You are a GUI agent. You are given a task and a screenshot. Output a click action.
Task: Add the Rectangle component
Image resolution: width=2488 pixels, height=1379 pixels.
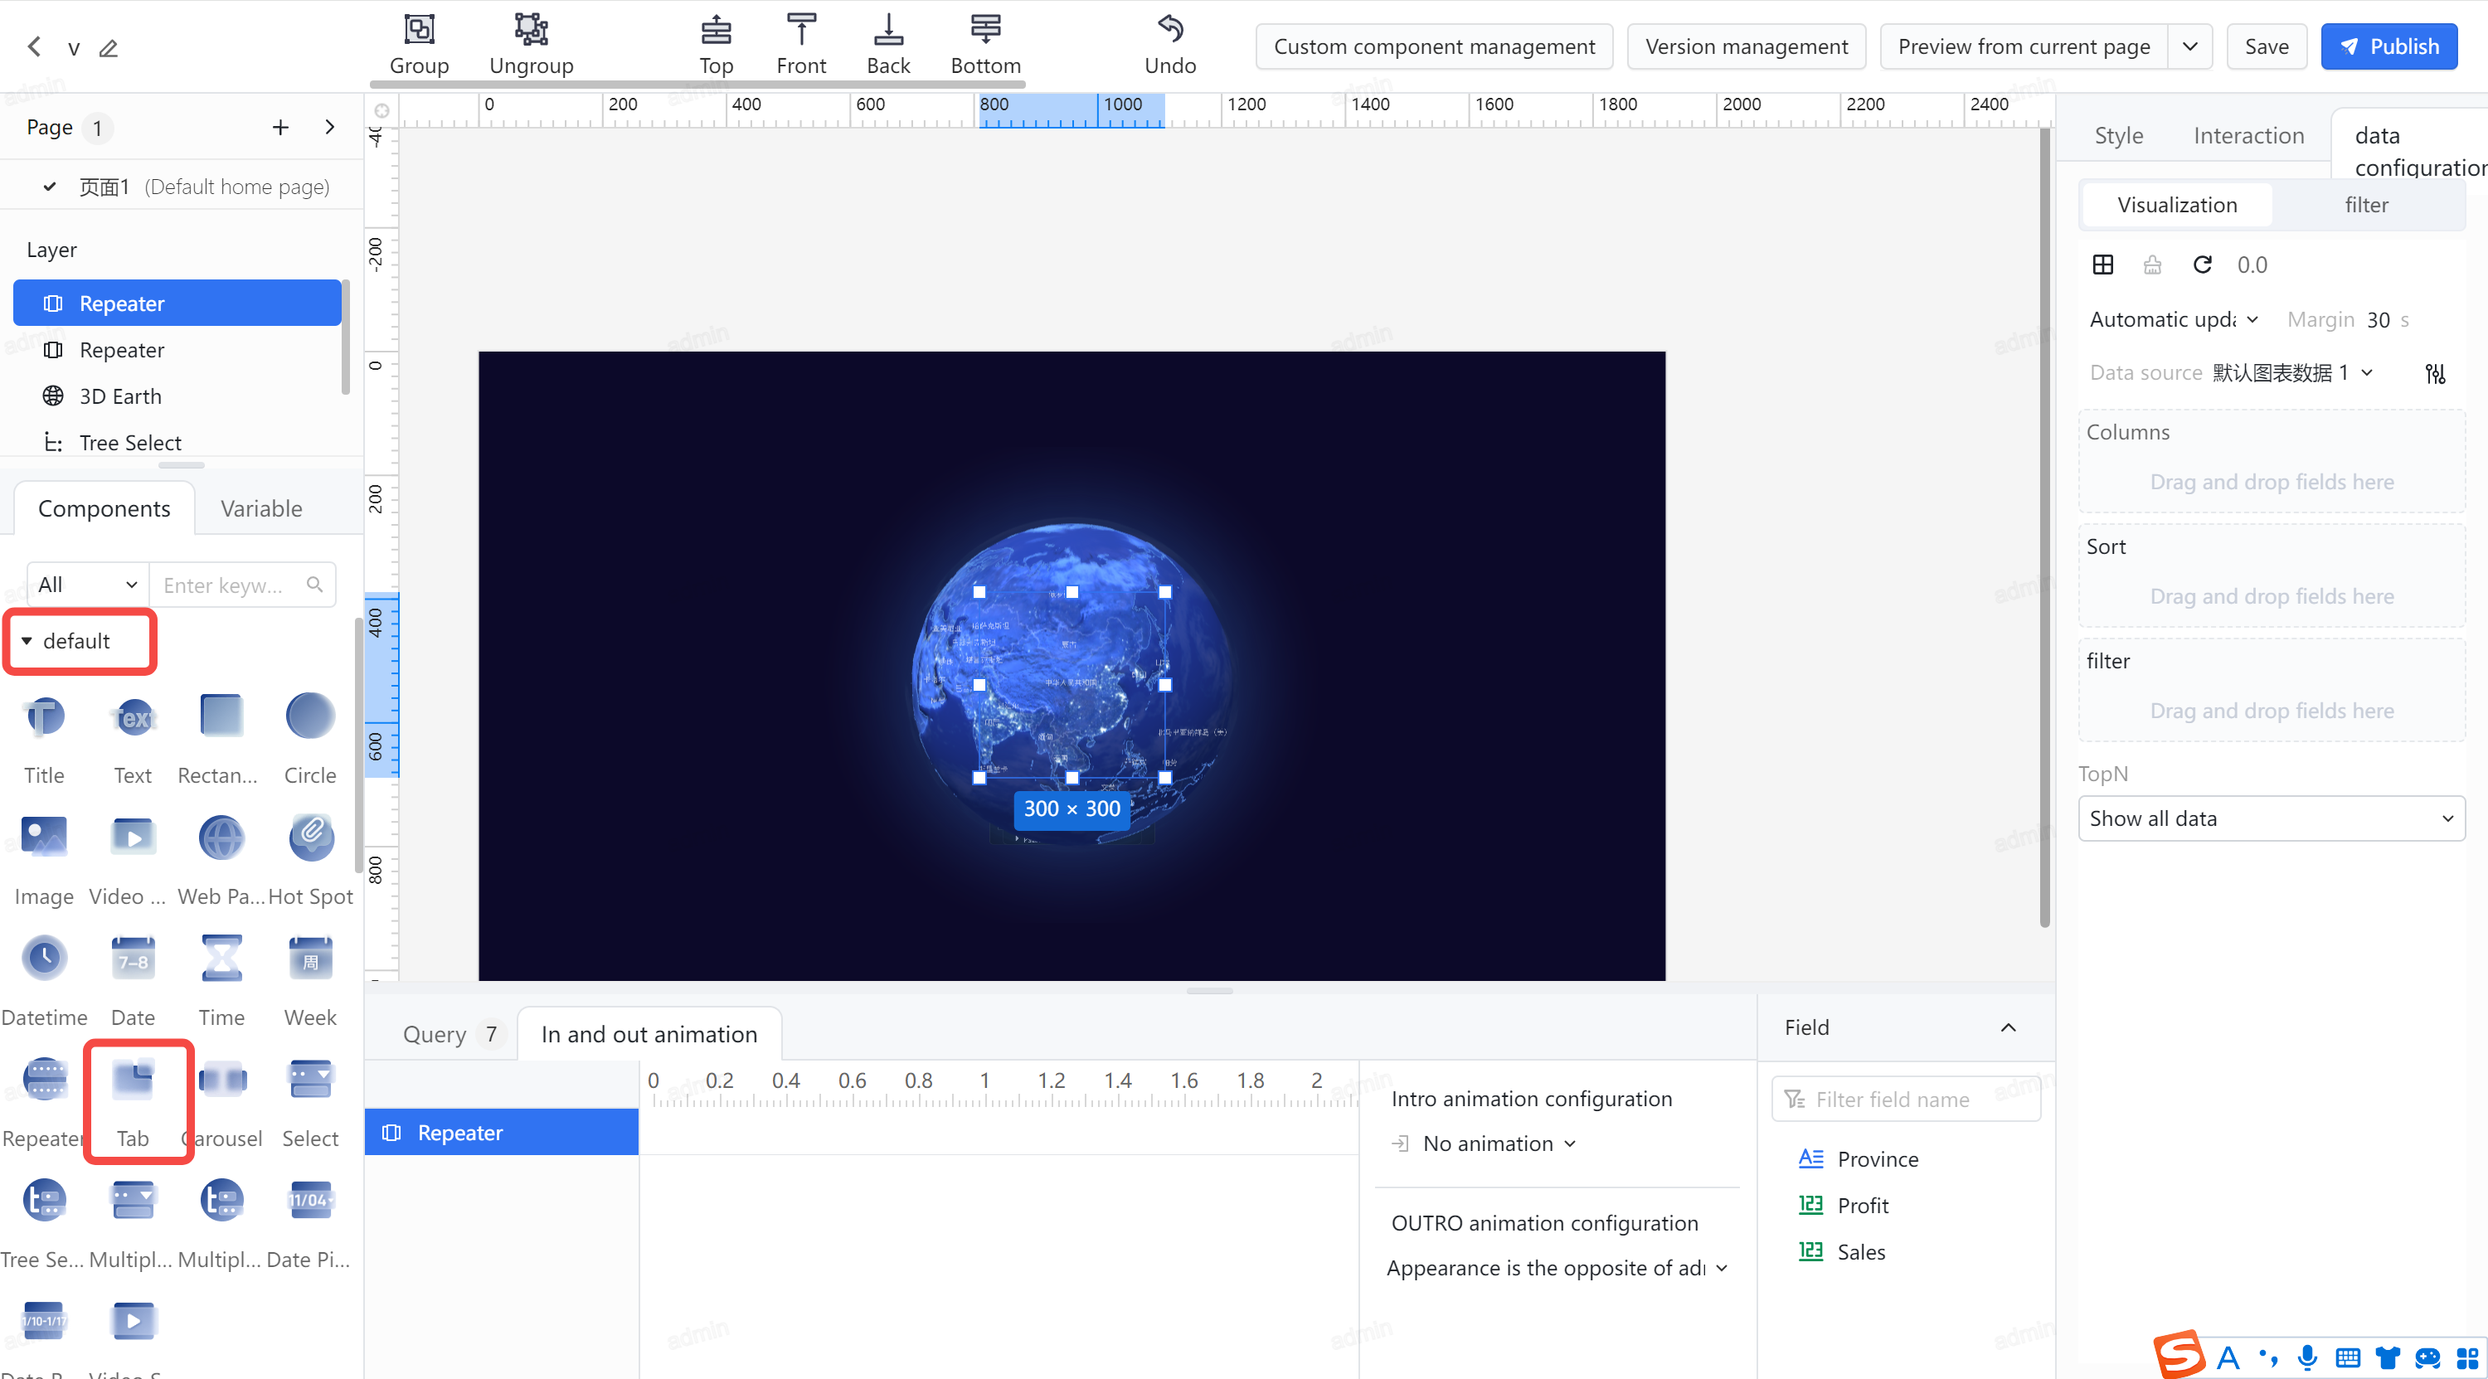pos(221,739)
